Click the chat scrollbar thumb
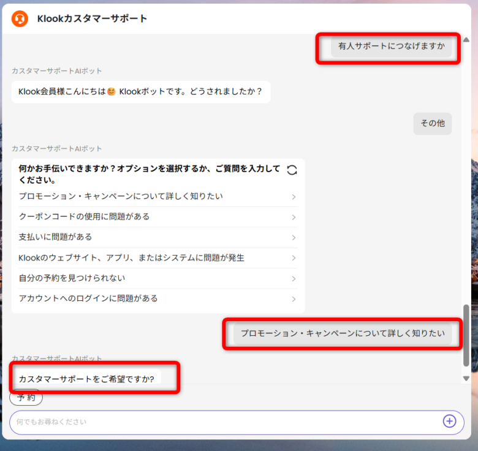Image resolution: width=478 pixels, height=451 pixels. (x=466, y=334)
